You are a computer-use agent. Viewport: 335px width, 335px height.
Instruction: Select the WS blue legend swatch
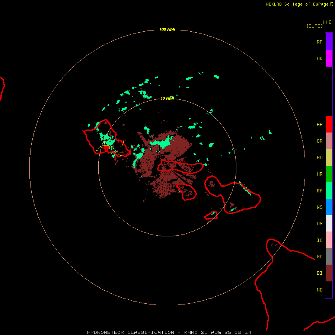coord(329,207)
